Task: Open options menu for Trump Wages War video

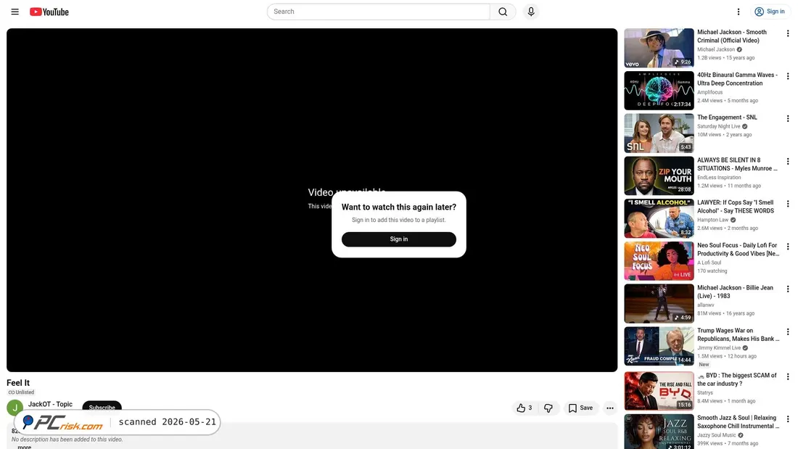Action: click(787, 332)
